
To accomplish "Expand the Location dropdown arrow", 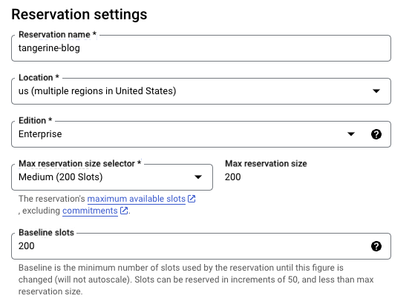I will click(376, 91).
